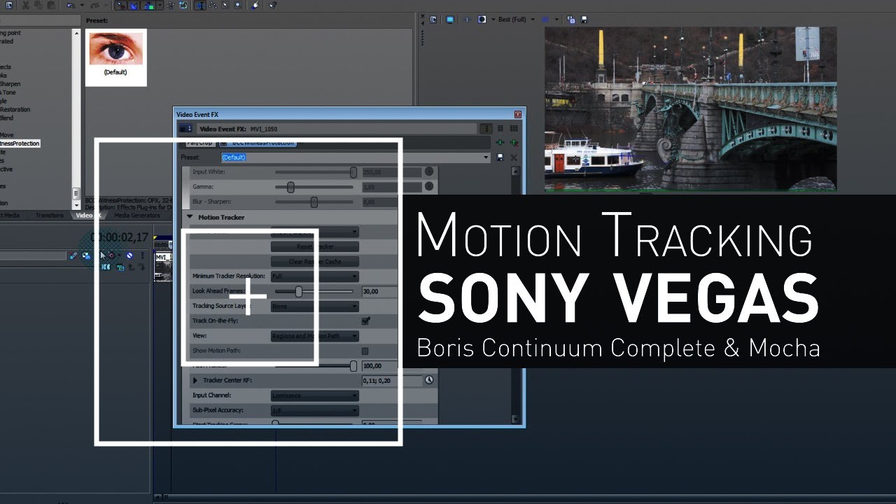The image size is (896, 504).
Task: Open the Preset (Default) dropdown arrow
Action: tap(486, 157)
